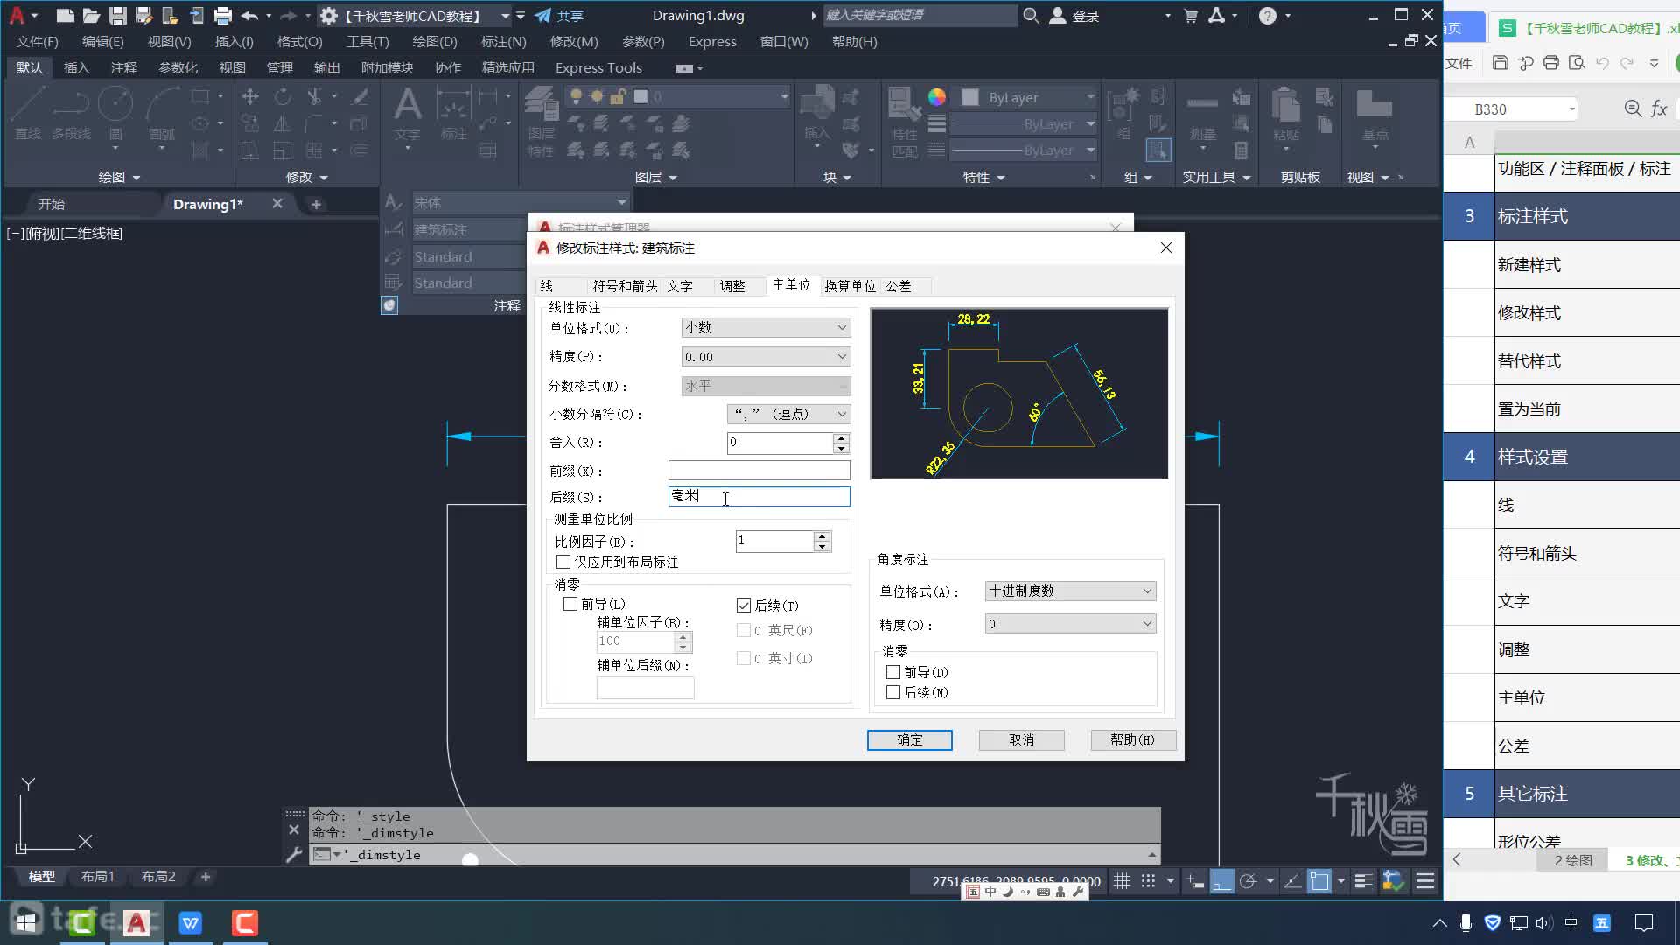Click the layer color square swatch

pyautogui.click(x=640, y=97)
